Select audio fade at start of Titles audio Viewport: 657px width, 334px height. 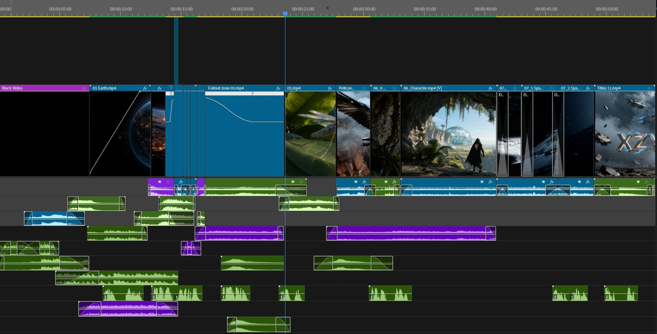[x=603, y=191]
